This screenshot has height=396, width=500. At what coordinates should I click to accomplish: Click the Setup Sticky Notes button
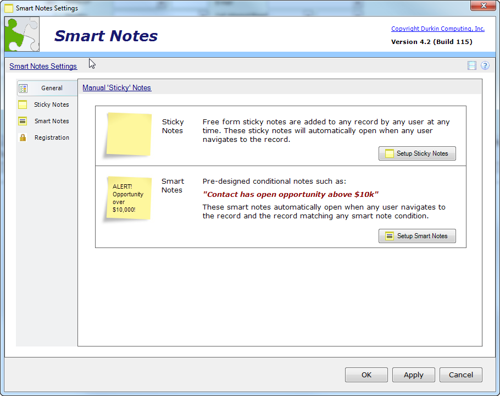[417, 153]
